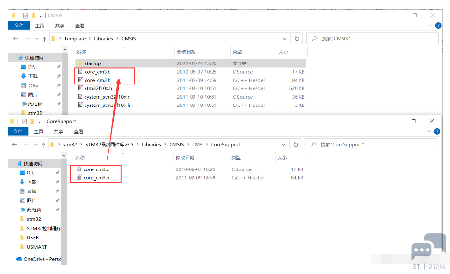Open the startup folder
Screen dimensions: 450x274
(92, 63)
